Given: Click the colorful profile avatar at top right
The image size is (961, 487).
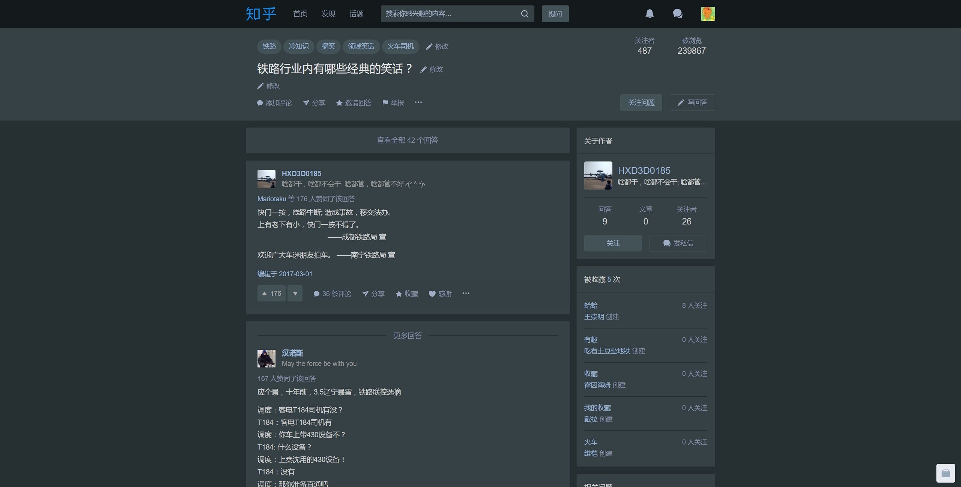Looking at the screenshot, I should 708,14.
